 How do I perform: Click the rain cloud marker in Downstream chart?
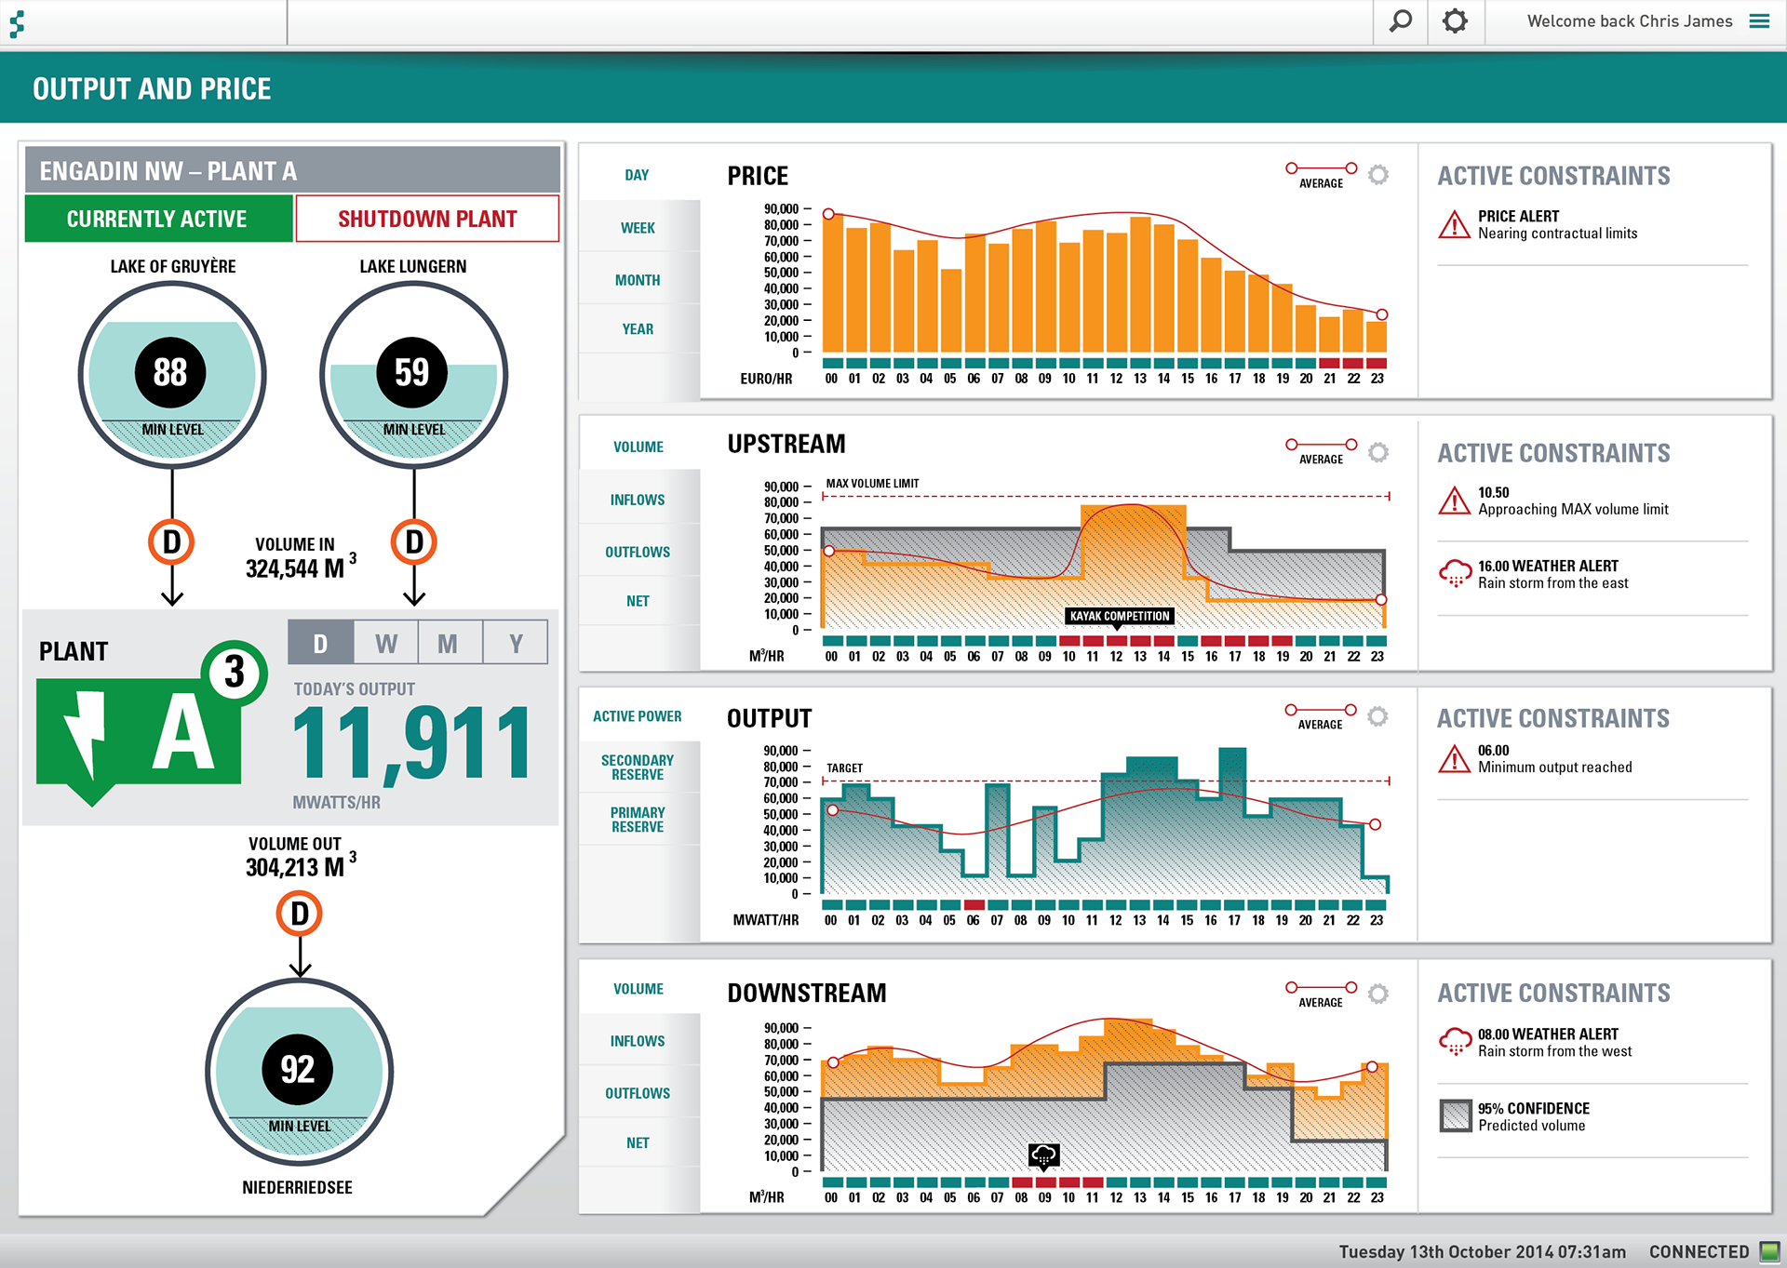tap(1043, 1155)
